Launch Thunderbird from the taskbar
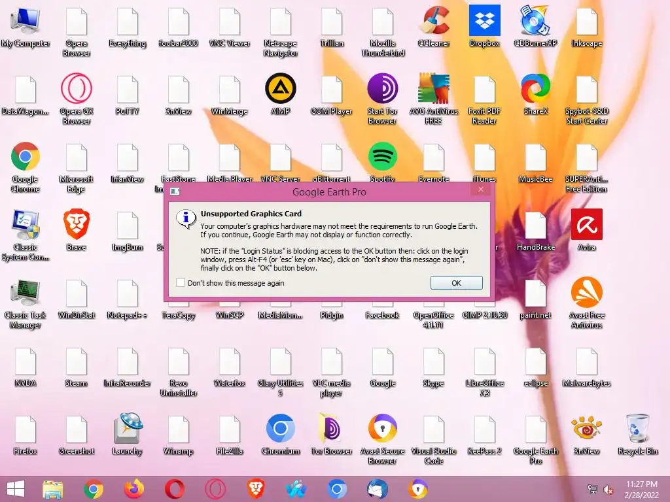 point(378,489)
